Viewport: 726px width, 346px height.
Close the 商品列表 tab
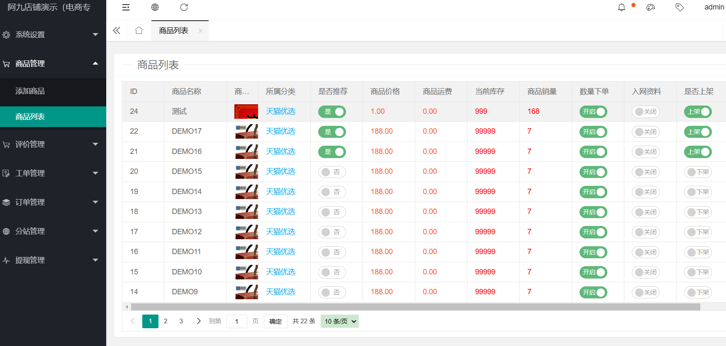(200, 31)
